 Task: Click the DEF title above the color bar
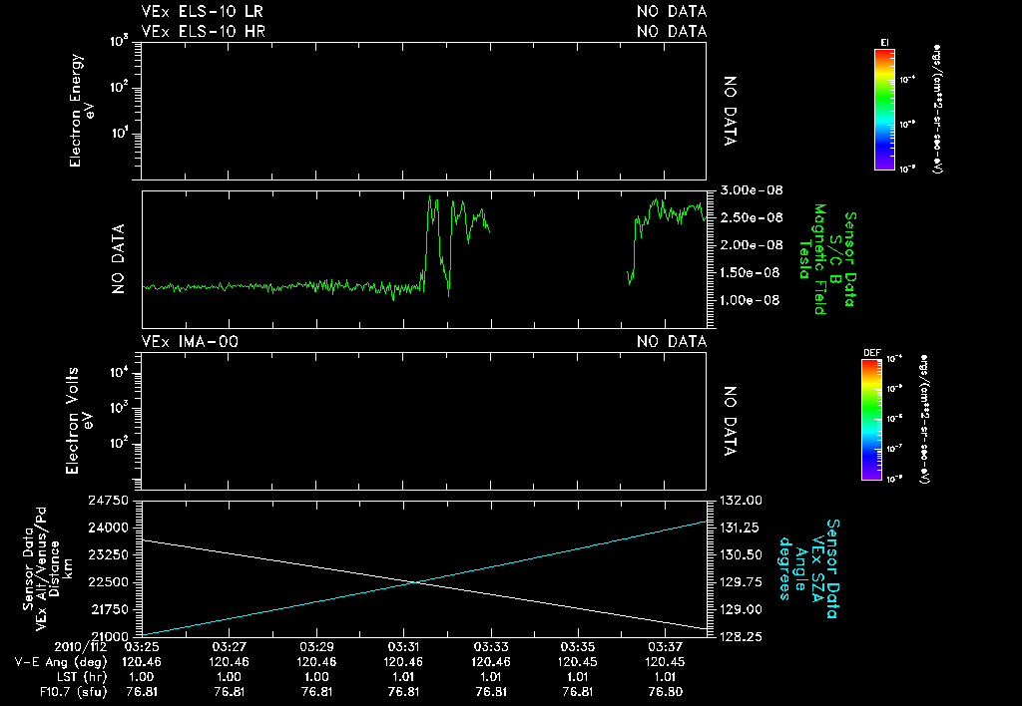pos(871,353)
